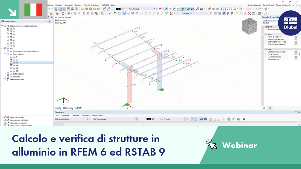Open Vai a menu in Sommario panel

point(57,116)
